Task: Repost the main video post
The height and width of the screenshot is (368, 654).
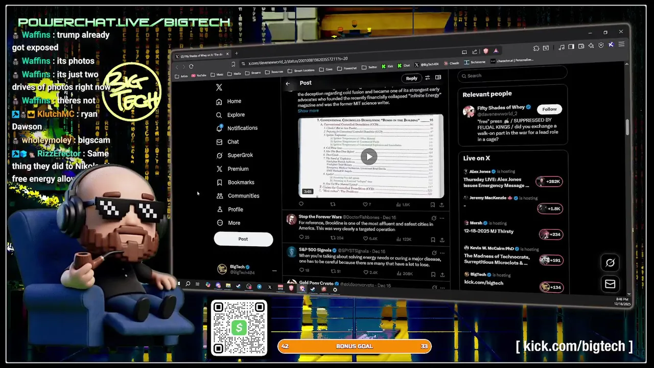Action: (333, 204)
